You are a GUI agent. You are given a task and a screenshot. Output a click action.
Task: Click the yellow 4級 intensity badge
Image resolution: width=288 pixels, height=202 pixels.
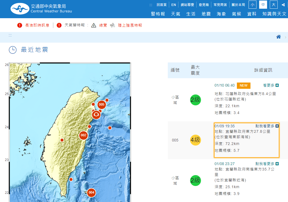click(x=196, y=140)
